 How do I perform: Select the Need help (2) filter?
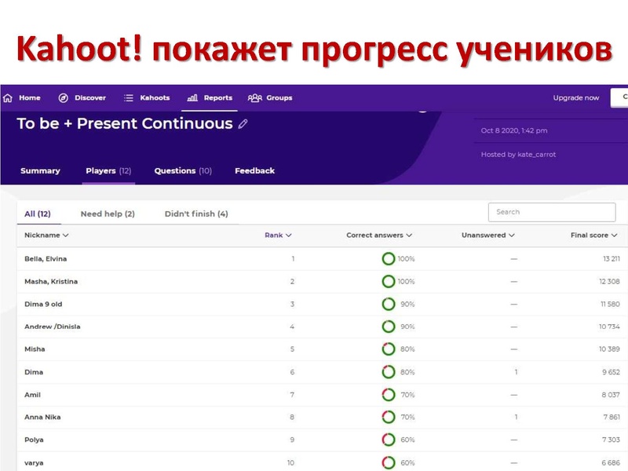point(108,212)
